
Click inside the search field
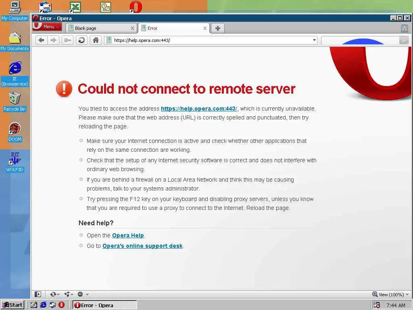[x=360, y=40]
